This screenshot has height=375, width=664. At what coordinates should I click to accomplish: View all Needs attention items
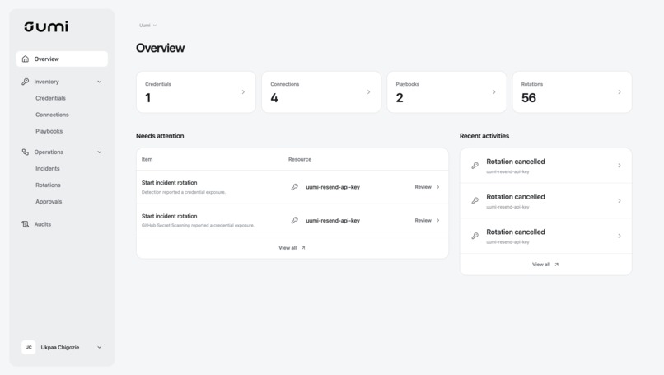(x=292, y=248)
